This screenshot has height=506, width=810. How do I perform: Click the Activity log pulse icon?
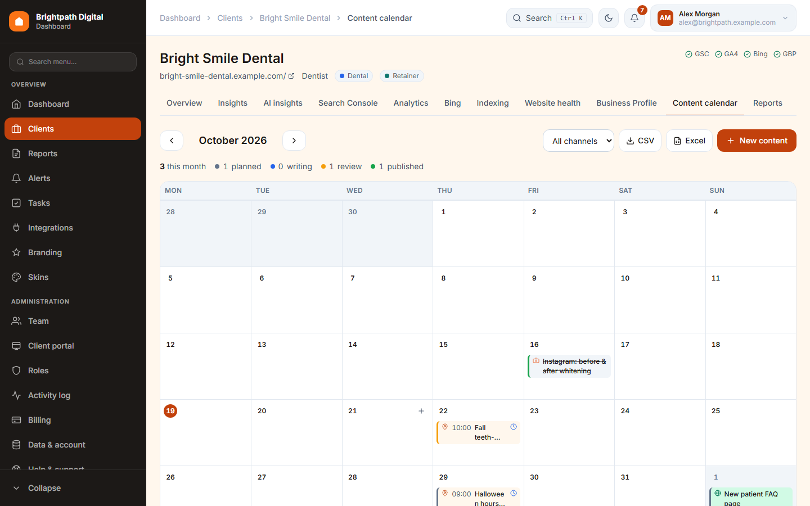point(16,395)
